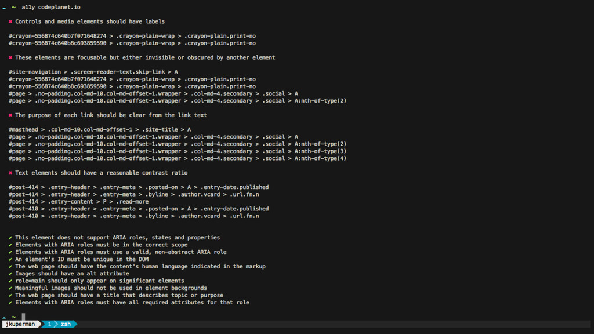Select the zsh window tab in the status bar
The image size is (594, 334).
[66, 324]
